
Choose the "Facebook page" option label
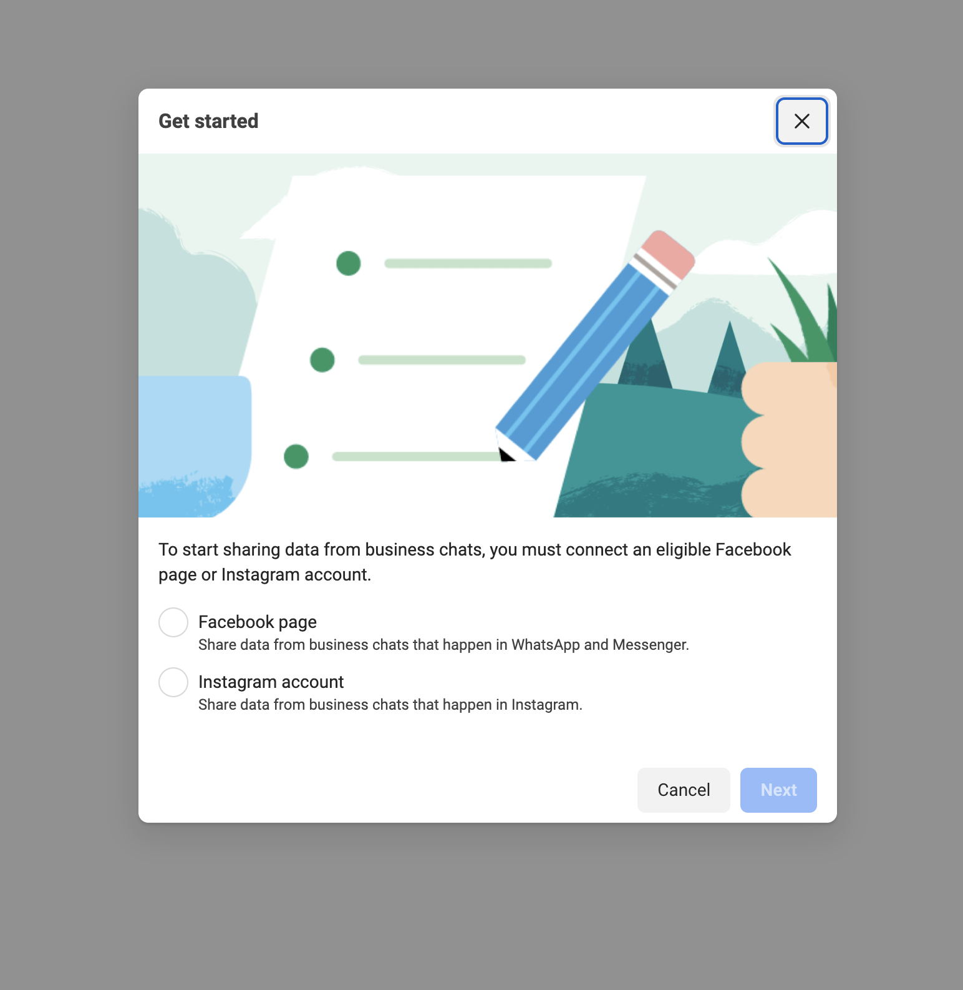(258, 622)
